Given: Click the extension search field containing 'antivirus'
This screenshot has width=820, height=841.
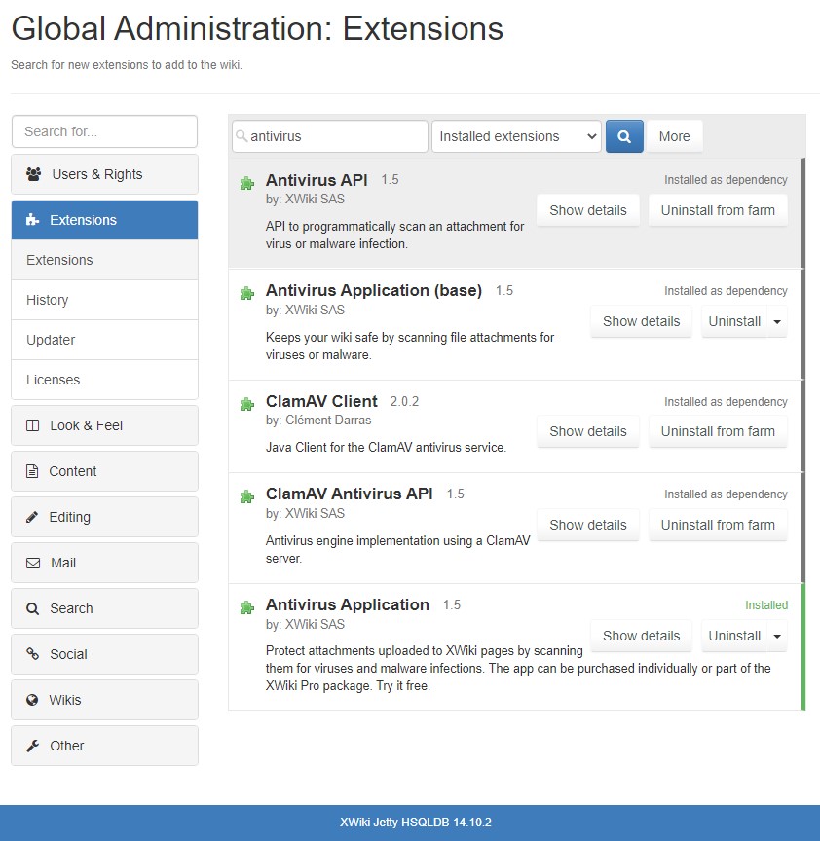Looking at the screenshot, I should tap(330, 136).
